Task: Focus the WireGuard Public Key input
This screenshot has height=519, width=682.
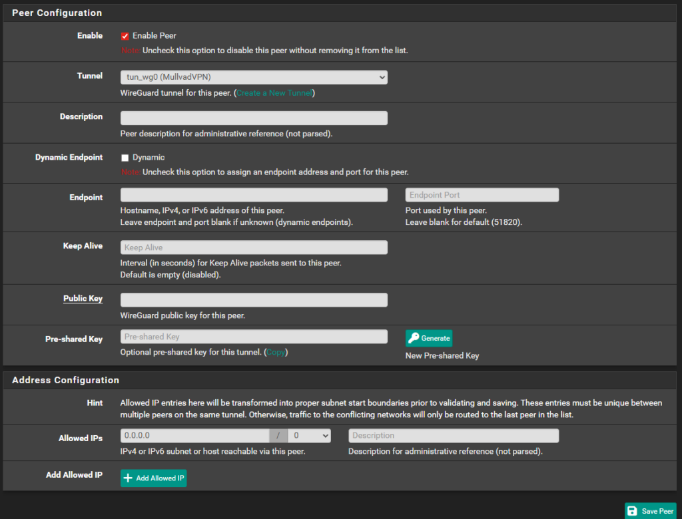Action: point(254,300)
